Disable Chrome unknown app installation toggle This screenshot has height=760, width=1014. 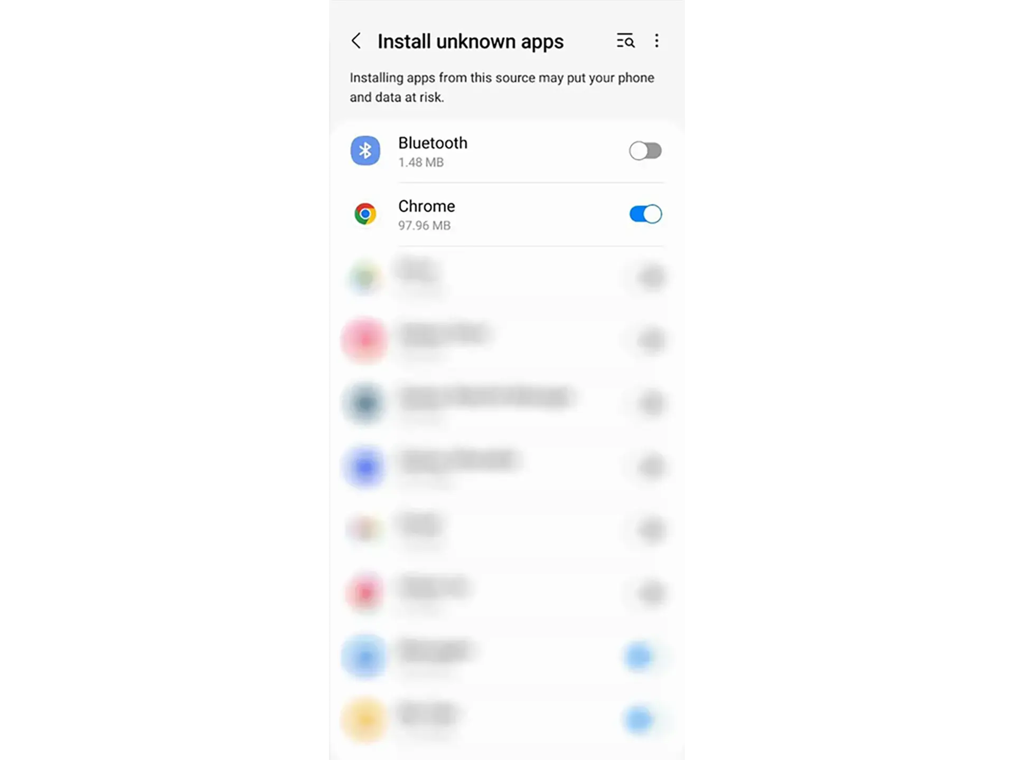tap(644, 213)
